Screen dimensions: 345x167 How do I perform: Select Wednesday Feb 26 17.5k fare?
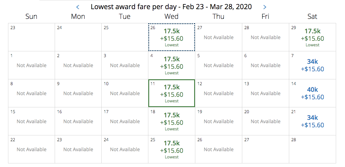172,37
